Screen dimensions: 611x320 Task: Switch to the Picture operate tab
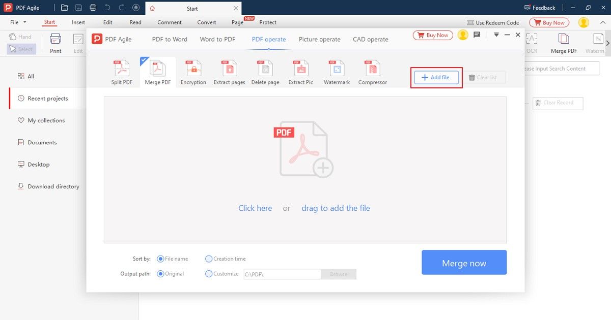coord(319,39)
